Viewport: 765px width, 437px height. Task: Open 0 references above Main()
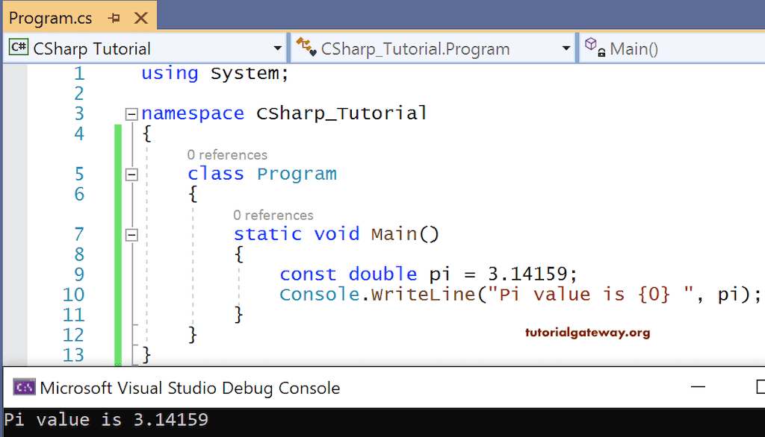coord(274,215)
